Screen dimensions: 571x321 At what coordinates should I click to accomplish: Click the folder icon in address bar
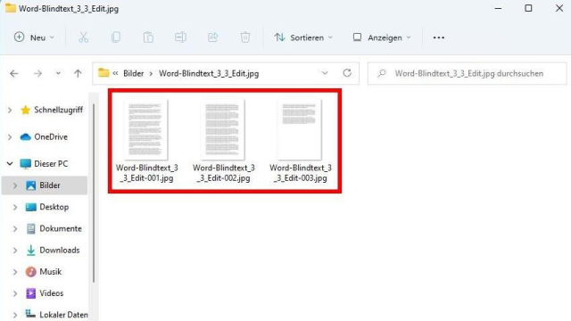[103, 73]
